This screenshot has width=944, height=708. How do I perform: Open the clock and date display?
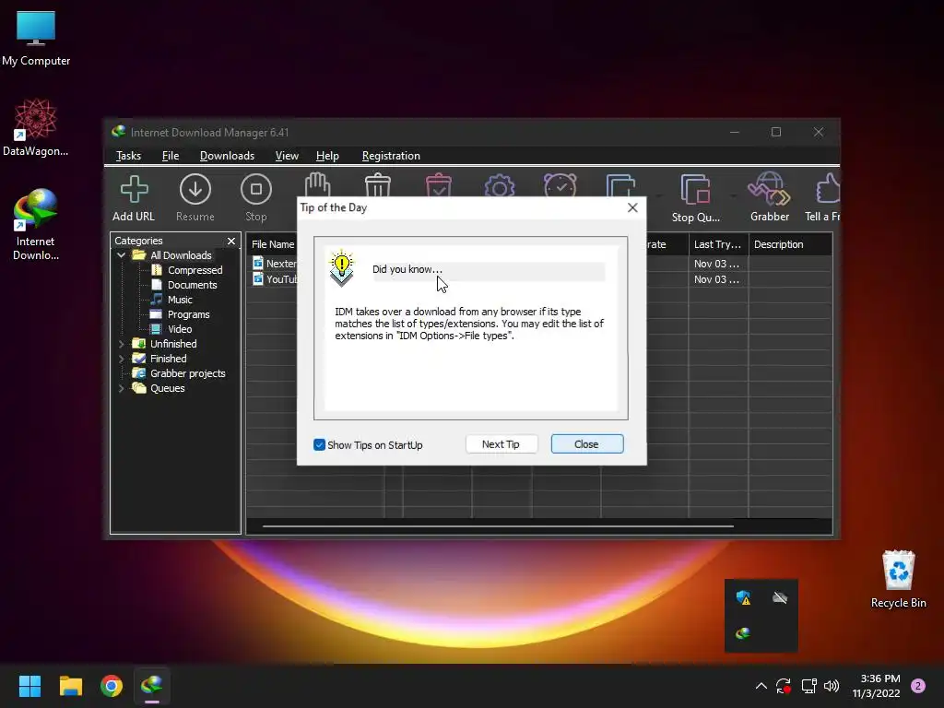pyautogui.click(x=877, y=686)
